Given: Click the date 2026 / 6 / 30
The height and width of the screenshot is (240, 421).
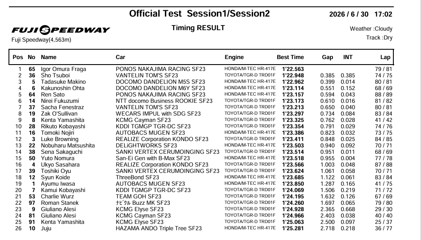Looking at the screenshot, I should (349, 14).
